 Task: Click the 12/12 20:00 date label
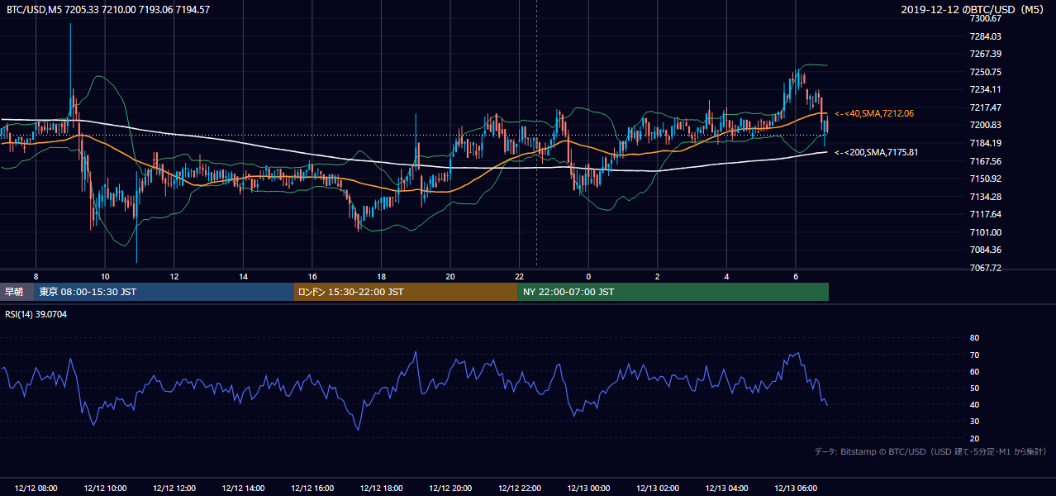click(x=450, y=489)
